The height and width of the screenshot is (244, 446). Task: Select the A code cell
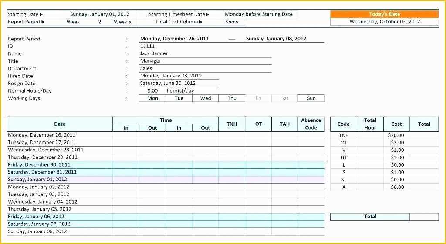pyautogui.click(x=344, y=187)
